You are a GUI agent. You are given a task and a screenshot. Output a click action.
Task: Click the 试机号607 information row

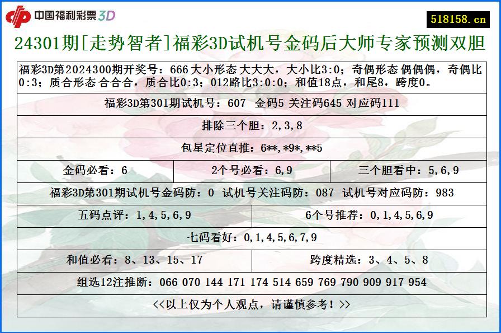pos(250,103)
